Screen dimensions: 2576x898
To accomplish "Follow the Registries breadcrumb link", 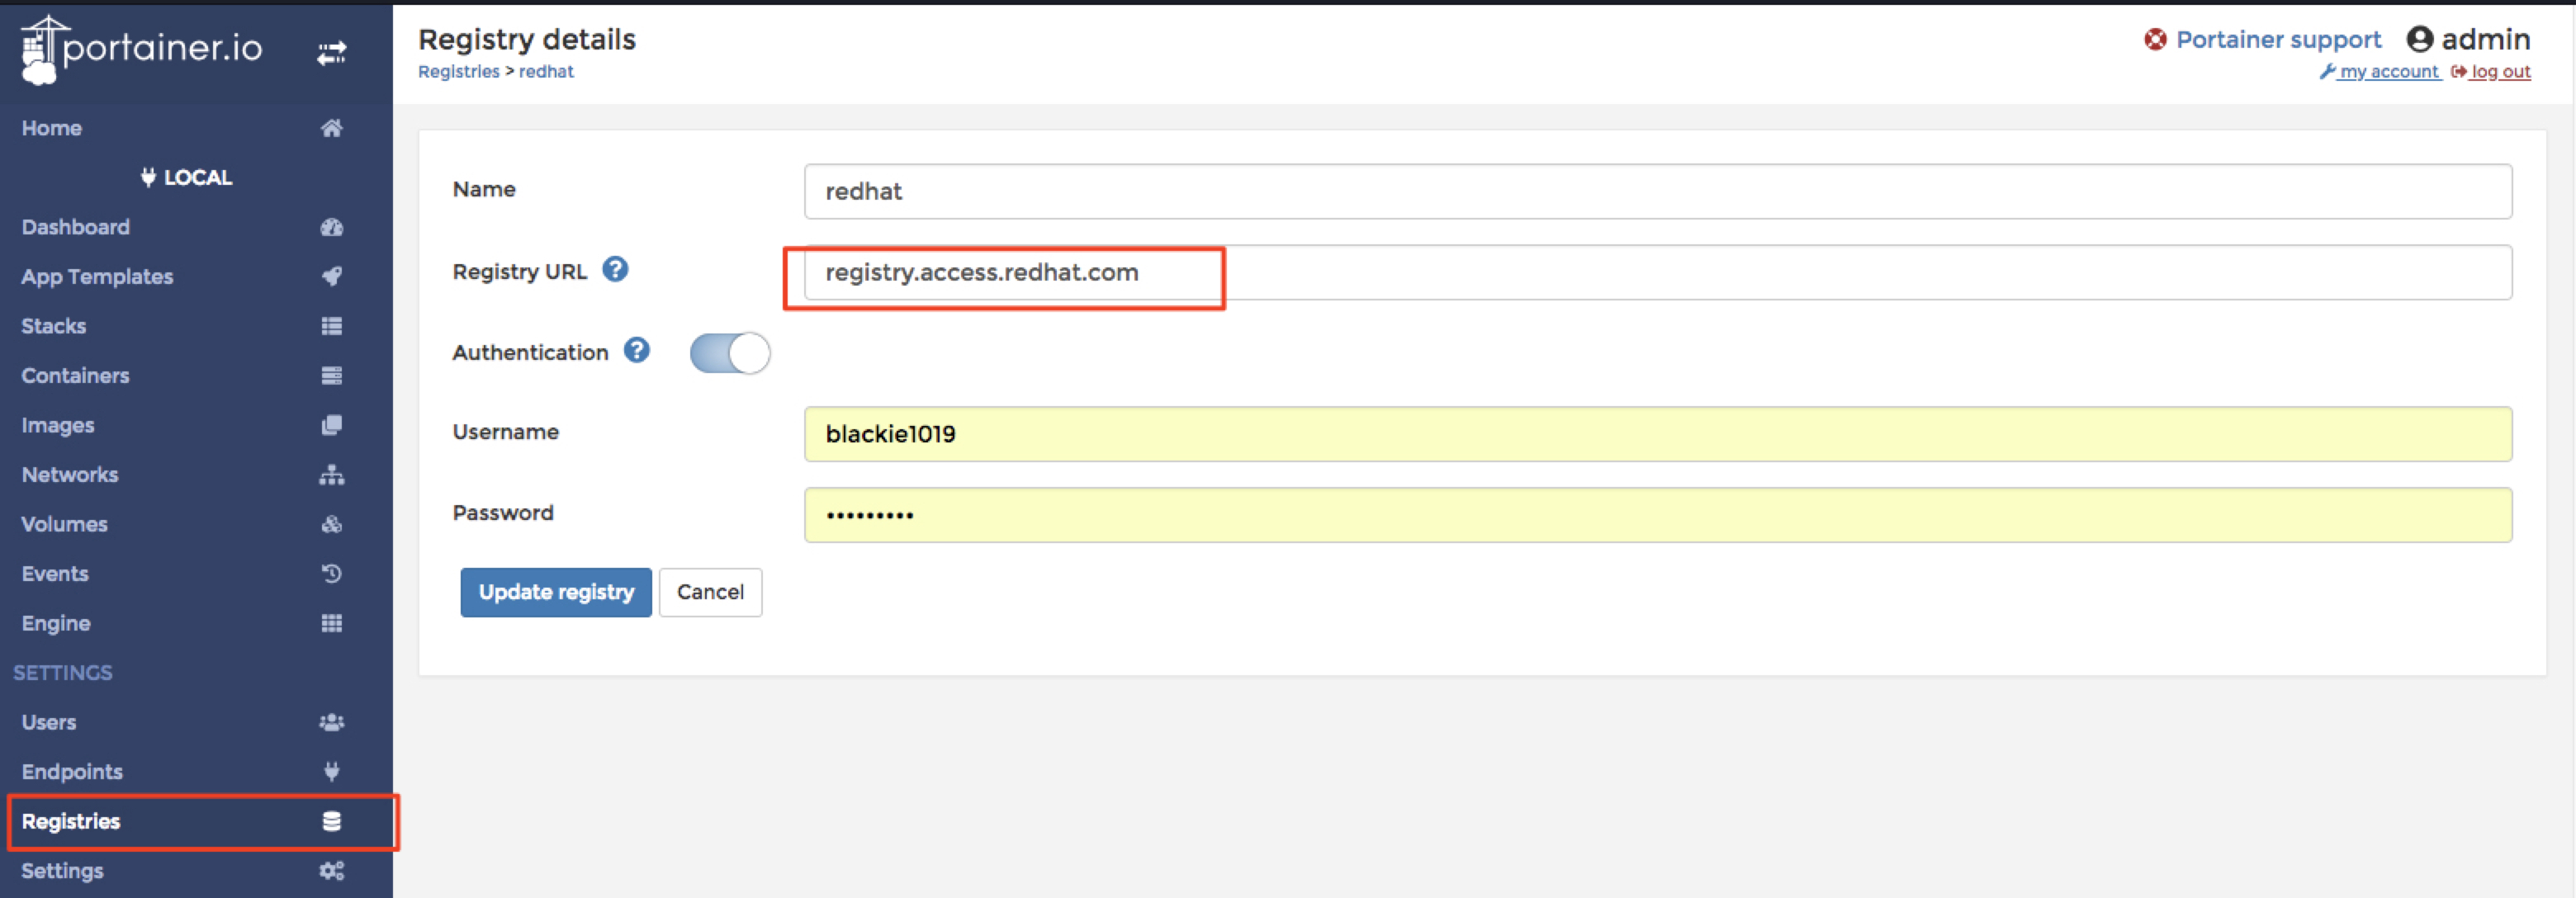I will [458, 72].
